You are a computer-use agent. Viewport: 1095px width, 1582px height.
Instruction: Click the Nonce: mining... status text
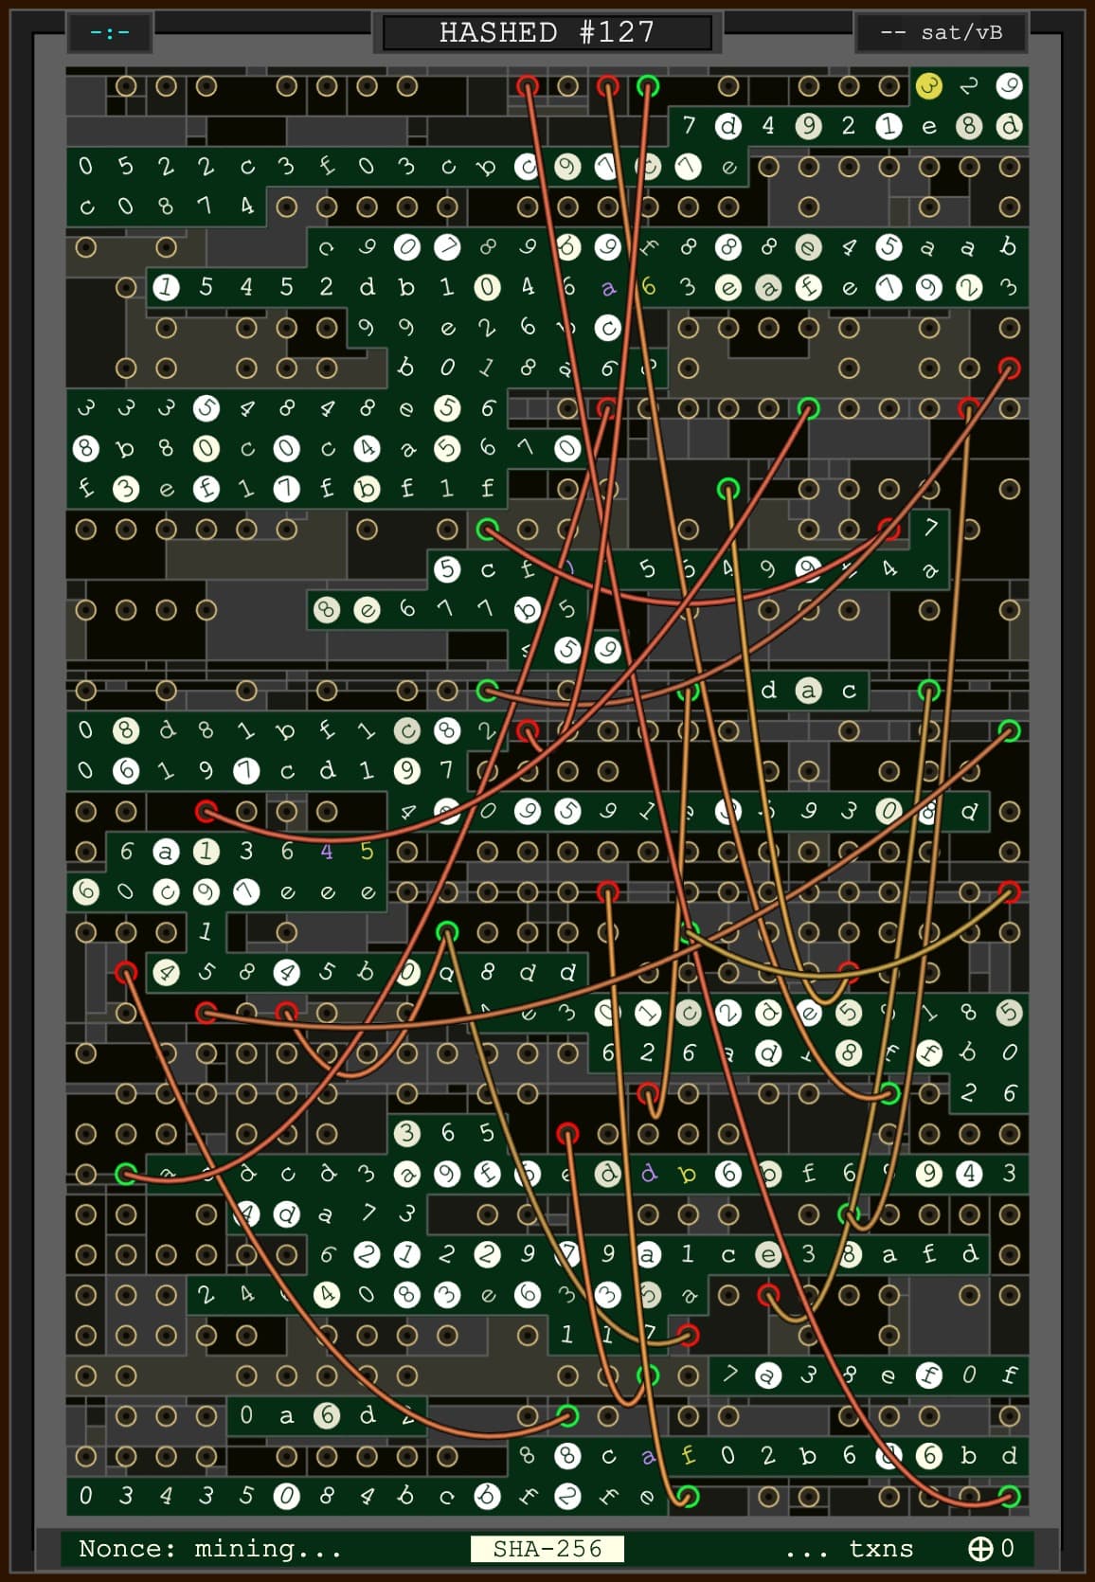click(x=209, y=1548)
